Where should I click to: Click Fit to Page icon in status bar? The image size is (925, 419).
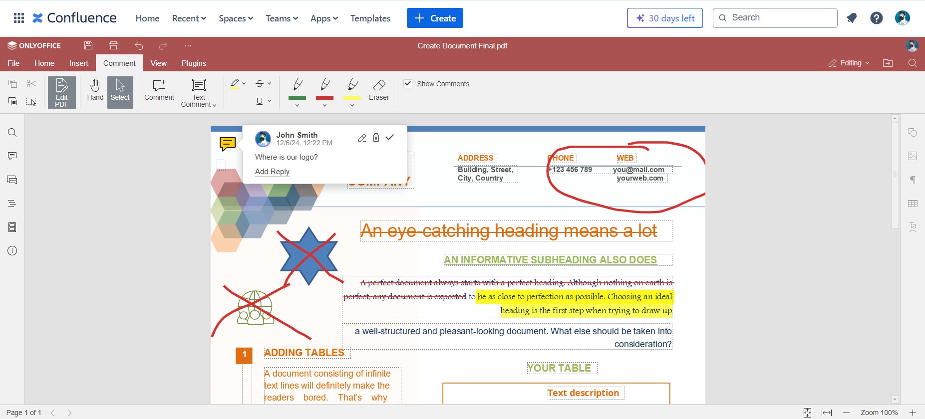(807, 413)
